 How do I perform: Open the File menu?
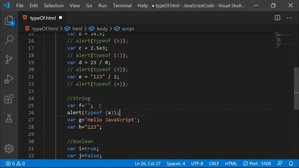pyautogui.click(x=20, y=6)
